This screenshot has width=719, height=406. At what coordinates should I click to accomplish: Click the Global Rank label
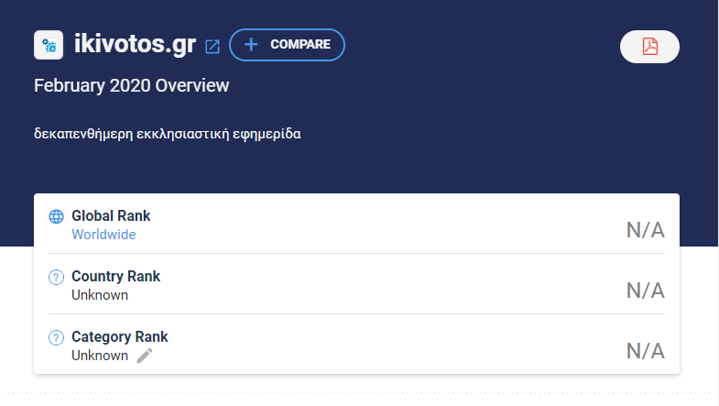click(111, 215)
